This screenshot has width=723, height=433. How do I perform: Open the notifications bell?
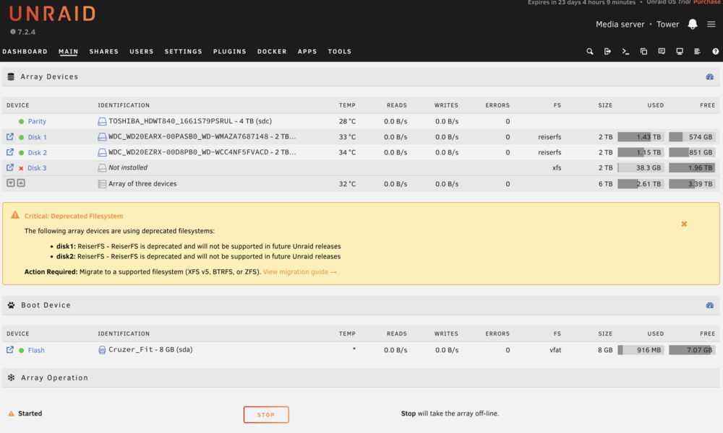tap(692, 25)
